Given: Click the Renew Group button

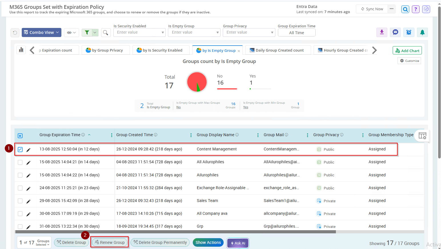Looking at the screenshot, I should coord(110,242).
